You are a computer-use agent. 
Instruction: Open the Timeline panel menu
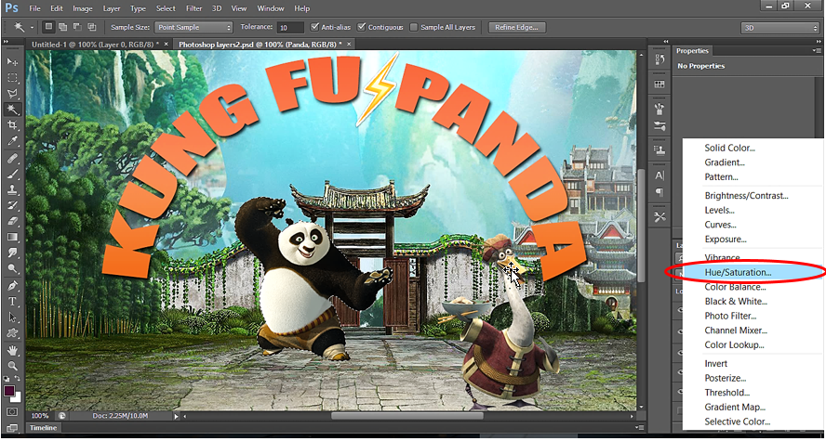639,428
